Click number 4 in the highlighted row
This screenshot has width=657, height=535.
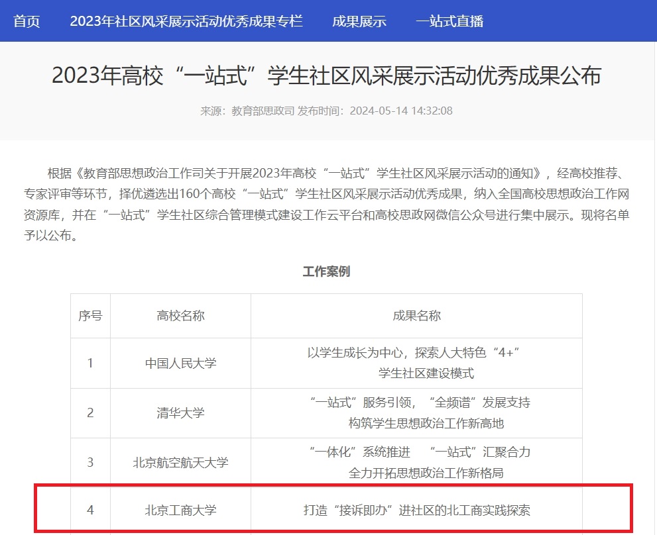coord(90,510)
